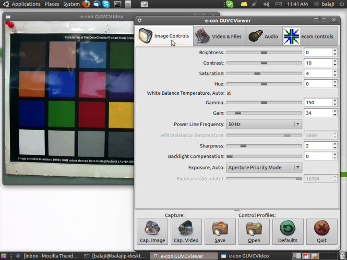Click the Gain value field showing 34
The width and height of the screenshot is (347, 260).
[318, 113]
